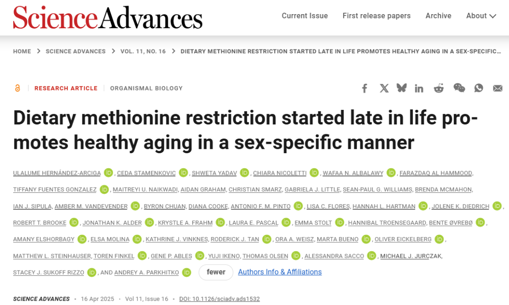Viewport: 509px width, 305px height.
Task: Expand the About dropdown menu
Action: [x=481, y=16]
